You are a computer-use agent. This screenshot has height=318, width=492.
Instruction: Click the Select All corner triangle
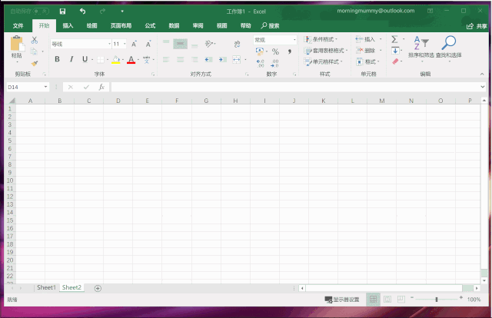12,101
